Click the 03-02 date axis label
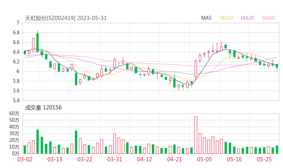The width and height of the screenshot is (283, 168). click(x=25, y=159)
